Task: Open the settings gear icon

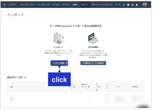Action: pos(133,5)
